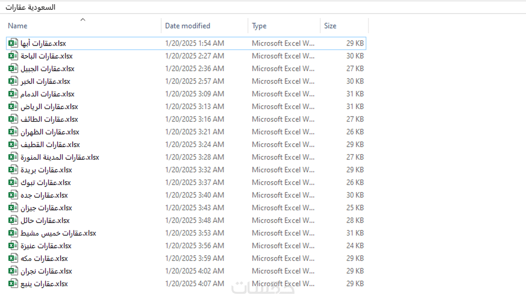Image resolution: width=526 pixels, height=300 pixels.
Task: Sort files by Name column header
Action: click(18, 26)
